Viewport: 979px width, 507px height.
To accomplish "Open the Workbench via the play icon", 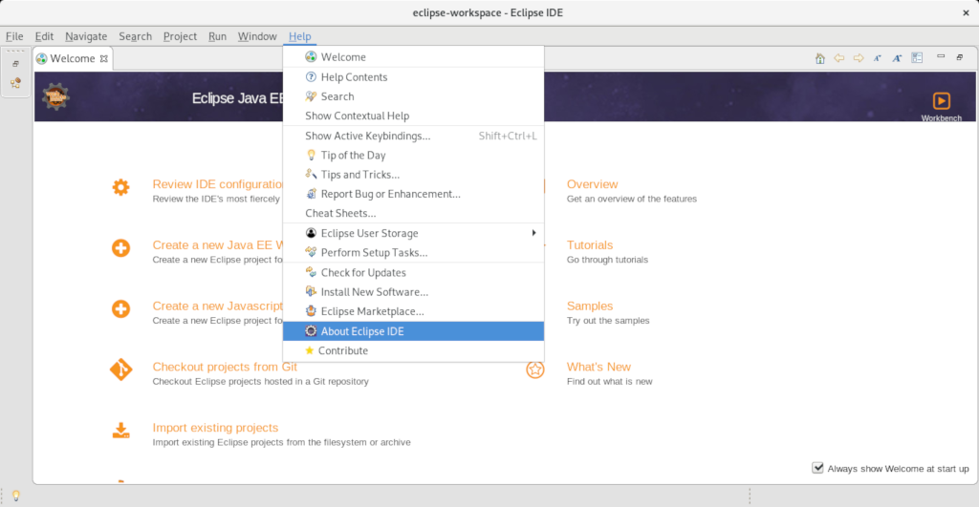I will point(942,100).
